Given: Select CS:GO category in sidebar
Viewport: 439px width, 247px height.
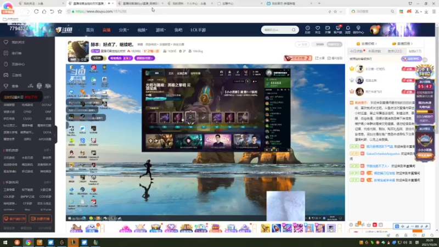Looking at the screenshot, I should pyautogui.click(x=27, y=119).
